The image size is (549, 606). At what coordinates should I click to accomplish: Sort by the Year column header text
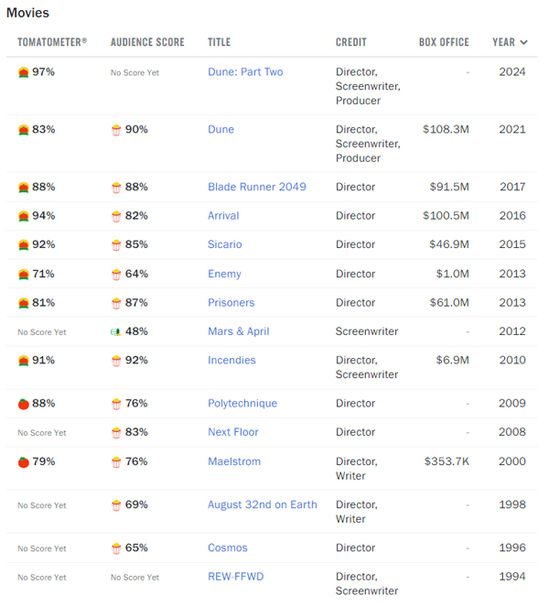point(503,42)
